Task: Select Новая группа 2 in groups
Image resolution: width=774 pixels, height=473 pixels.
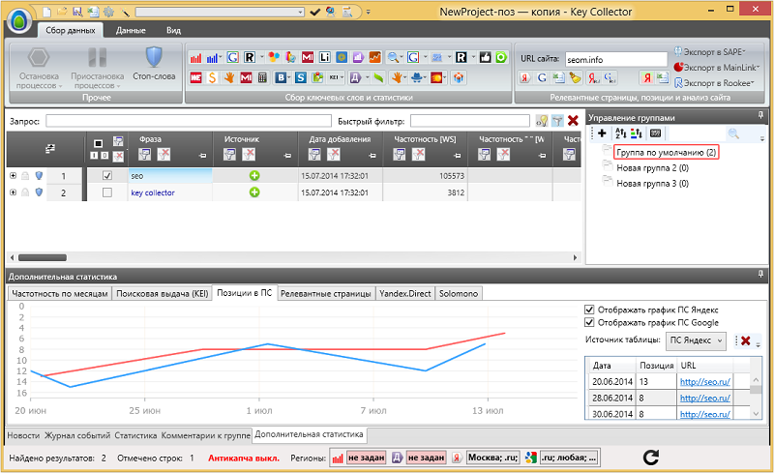Action: pos(652,168)
